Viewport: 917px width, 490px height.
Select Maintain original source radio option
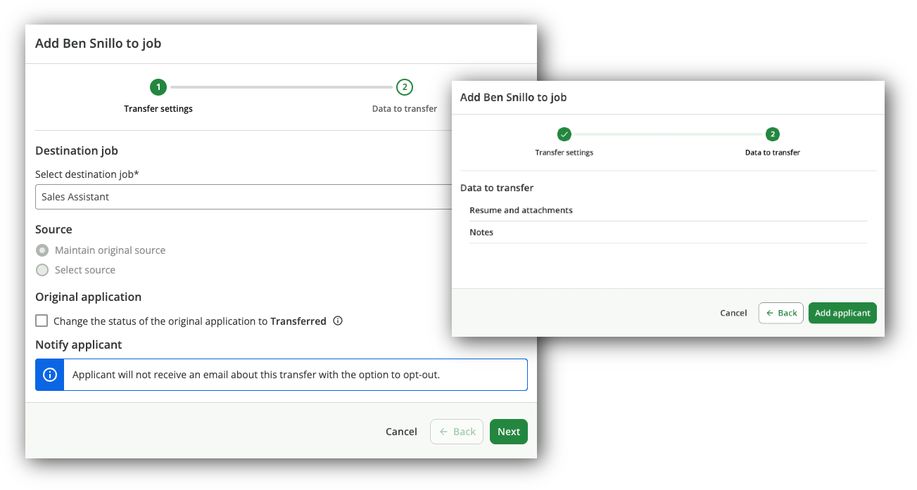click(43, 250)
